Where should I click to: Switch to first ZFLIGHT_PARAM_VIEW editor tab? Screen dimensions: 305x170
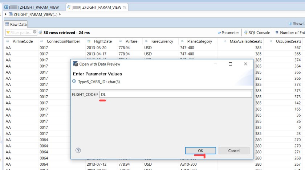[x=32, y=7]
